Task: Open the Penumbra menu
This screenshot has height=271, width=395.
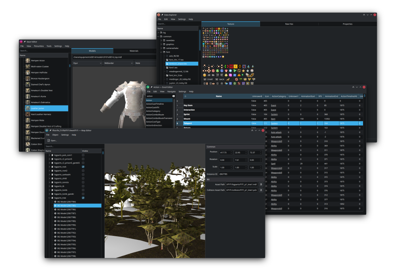Action: click(39, 46)
